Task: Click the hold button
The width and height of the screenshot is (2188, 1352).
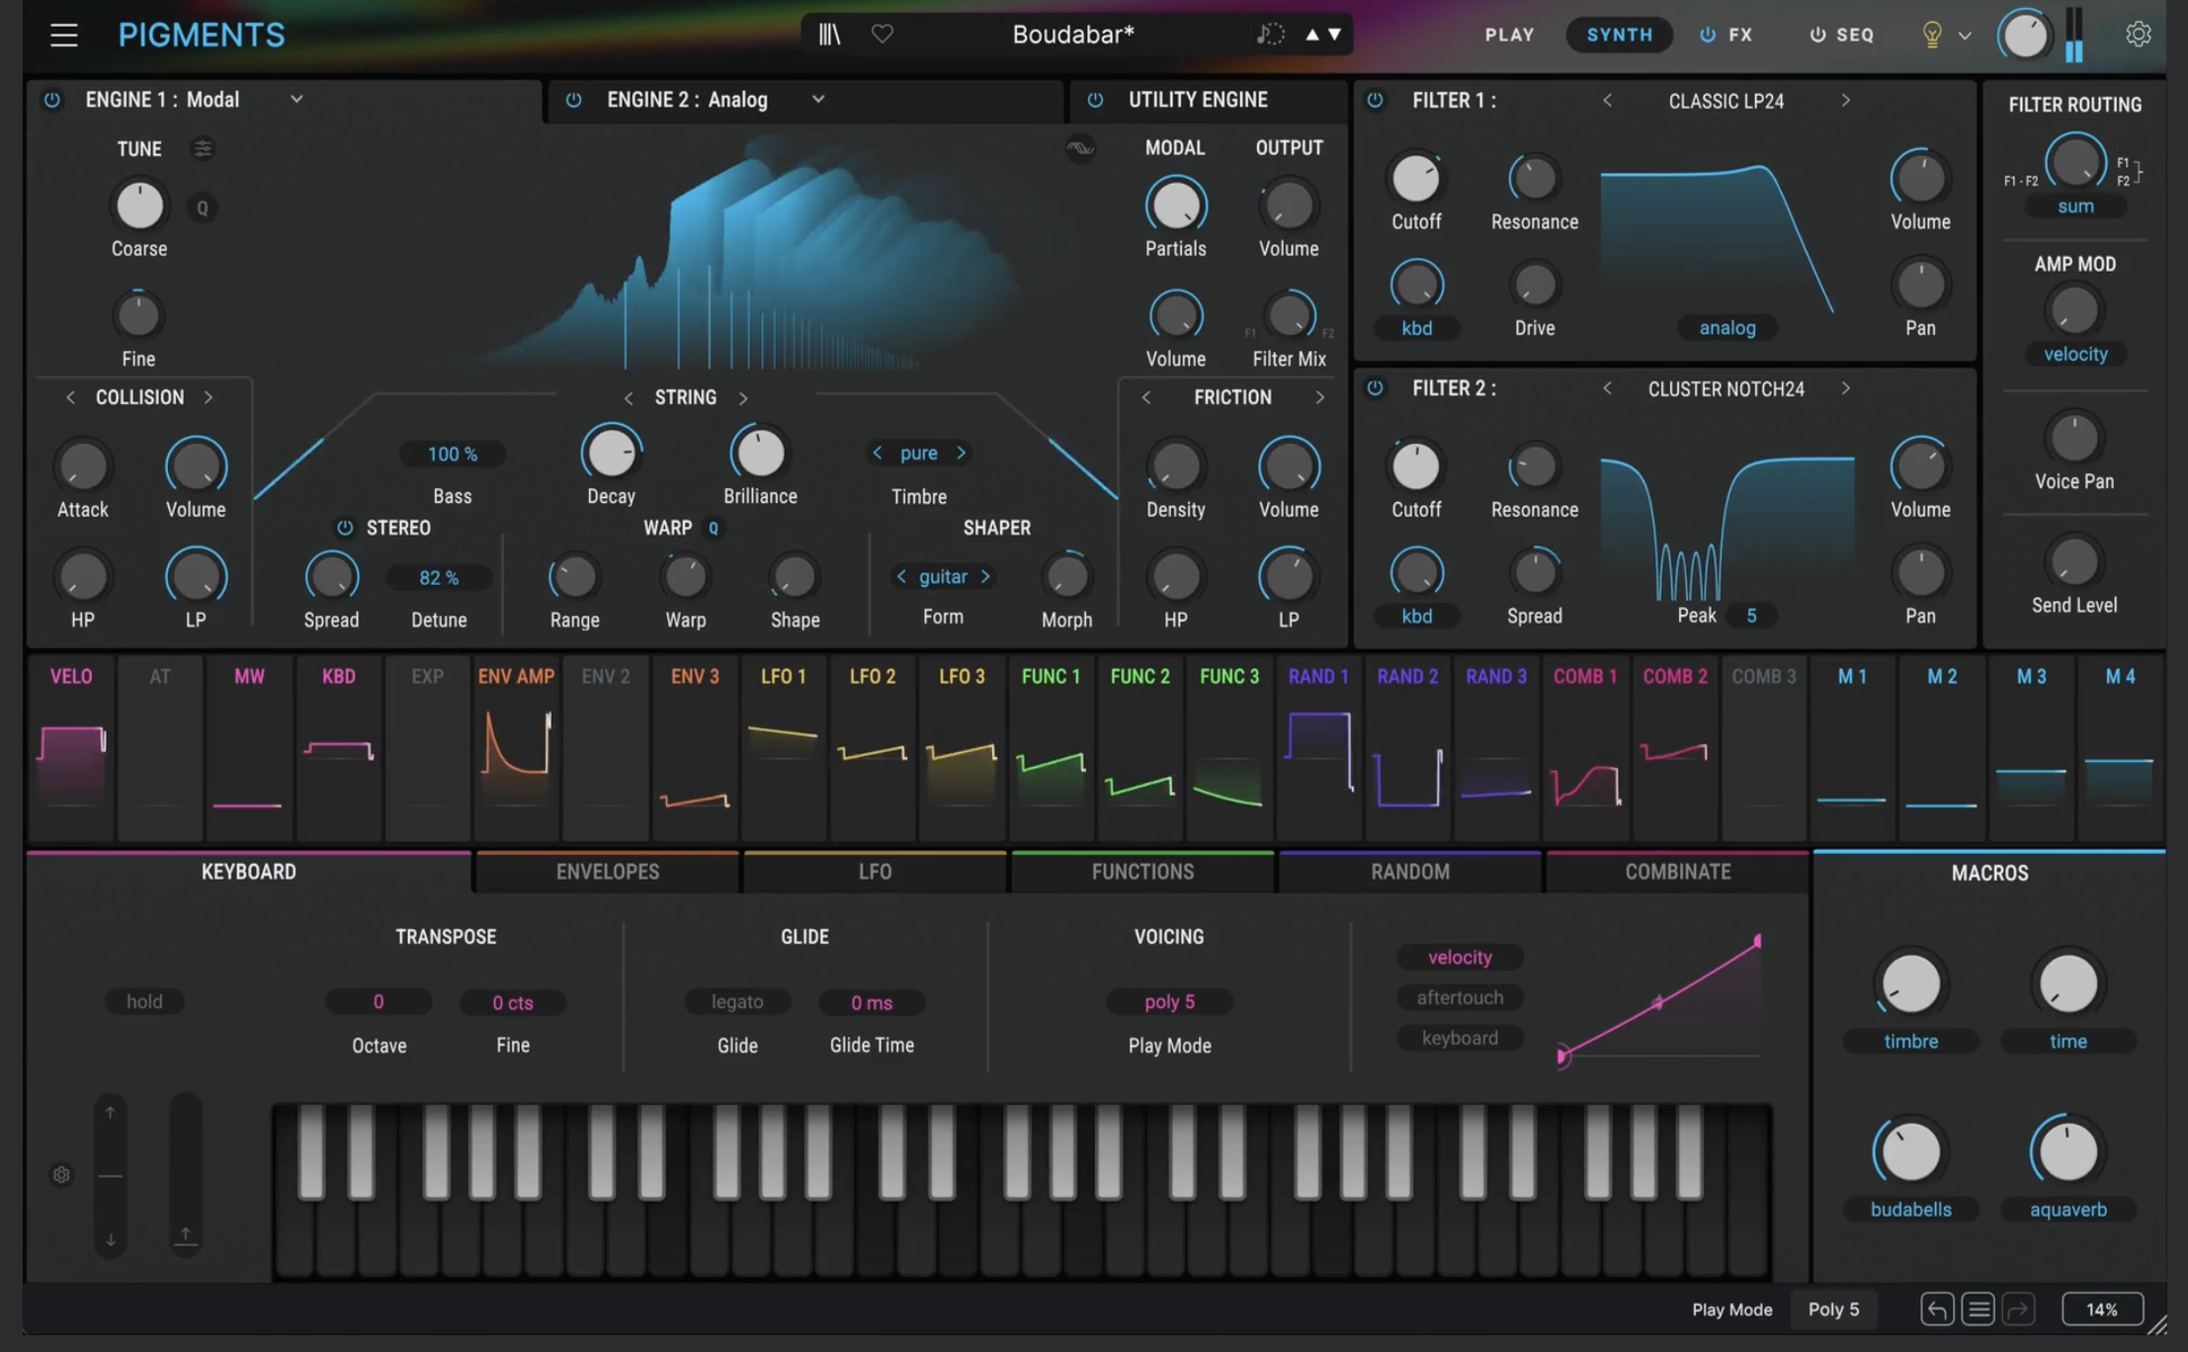Action: (x=144, y=1001)
